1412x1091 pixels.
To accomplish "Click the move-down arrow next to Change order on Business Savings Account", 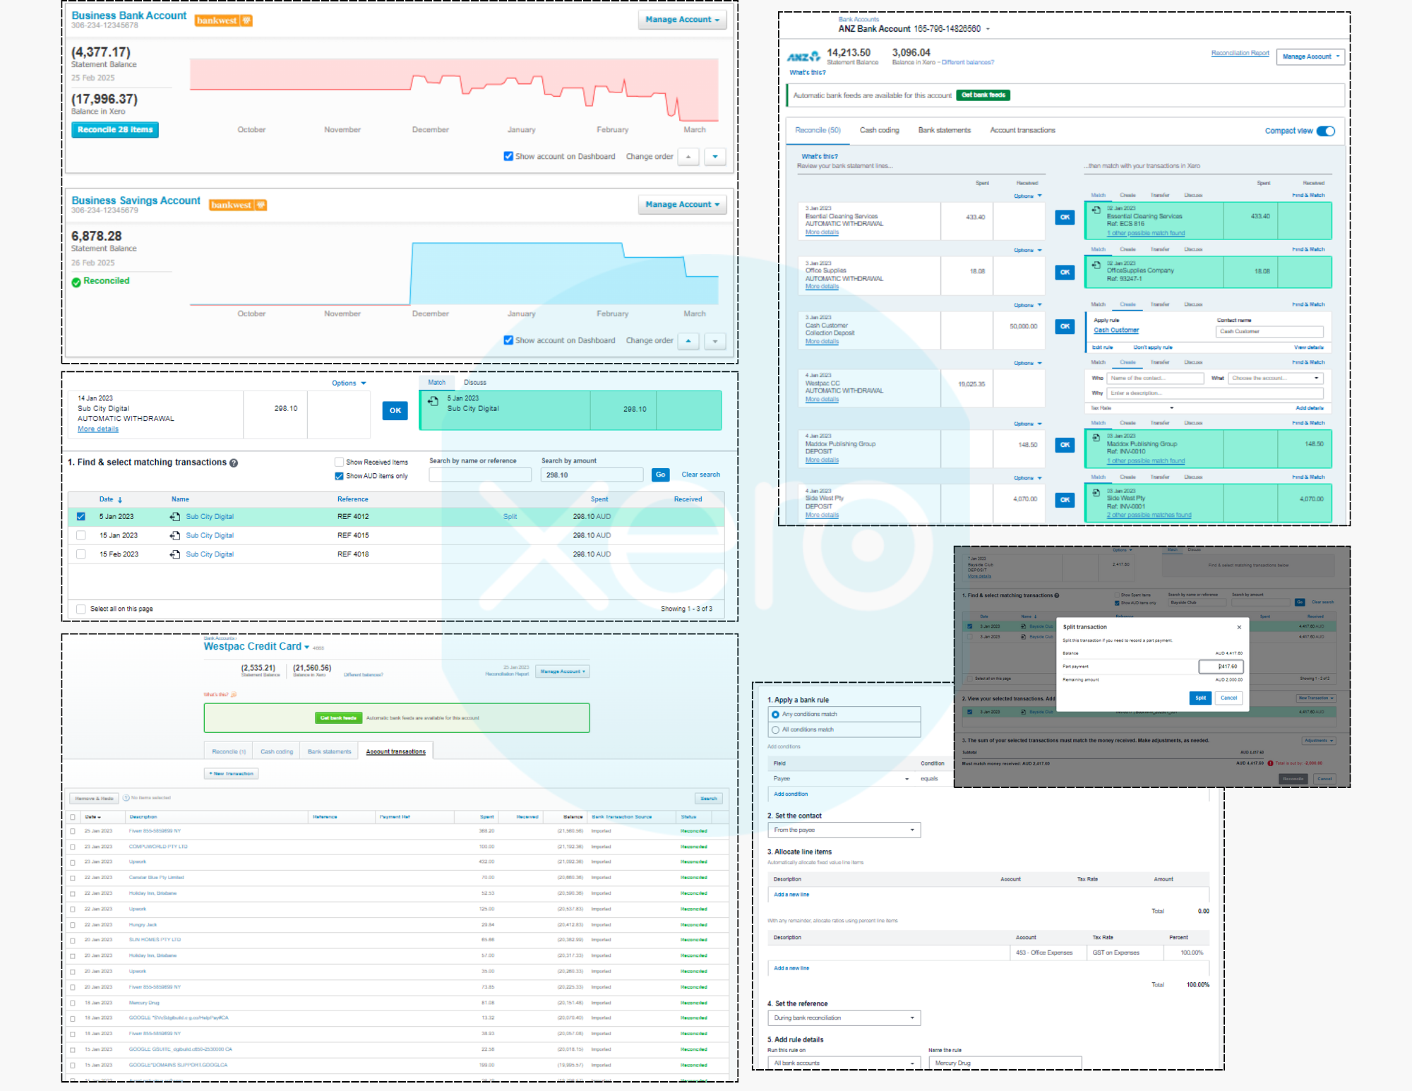I will (715, 341).
